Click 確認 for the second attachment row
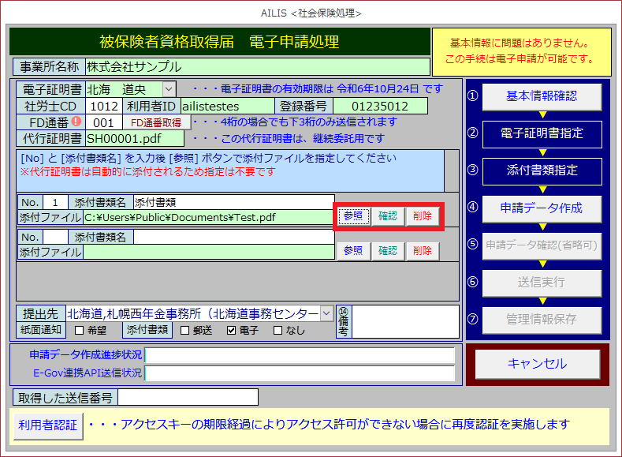The width and height of the screenshot is (622, 457). coord(388,251)
